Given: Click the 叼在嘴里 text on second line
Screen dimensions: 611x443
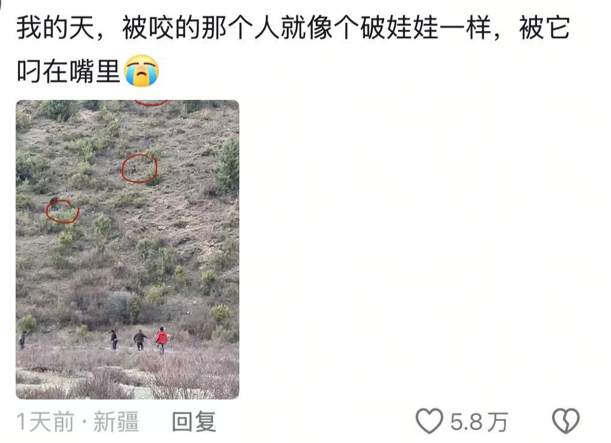Looking at the screenshot, I should pyautogui.click(x=68, y=72).
